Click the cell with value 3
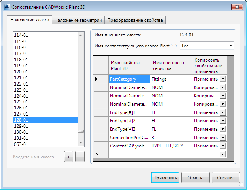 [171, 138]
